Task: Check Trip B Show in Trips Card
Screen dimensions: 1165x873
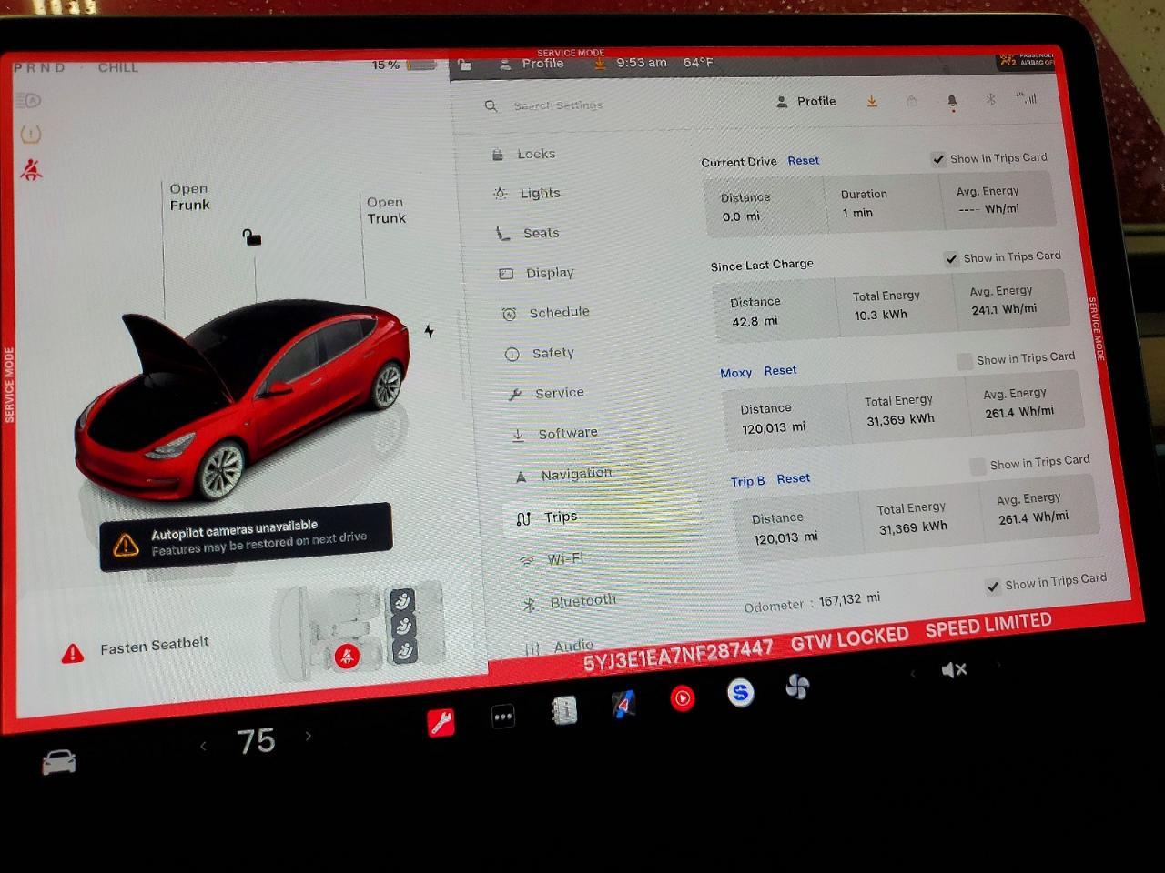Action: tap(978, 466)
